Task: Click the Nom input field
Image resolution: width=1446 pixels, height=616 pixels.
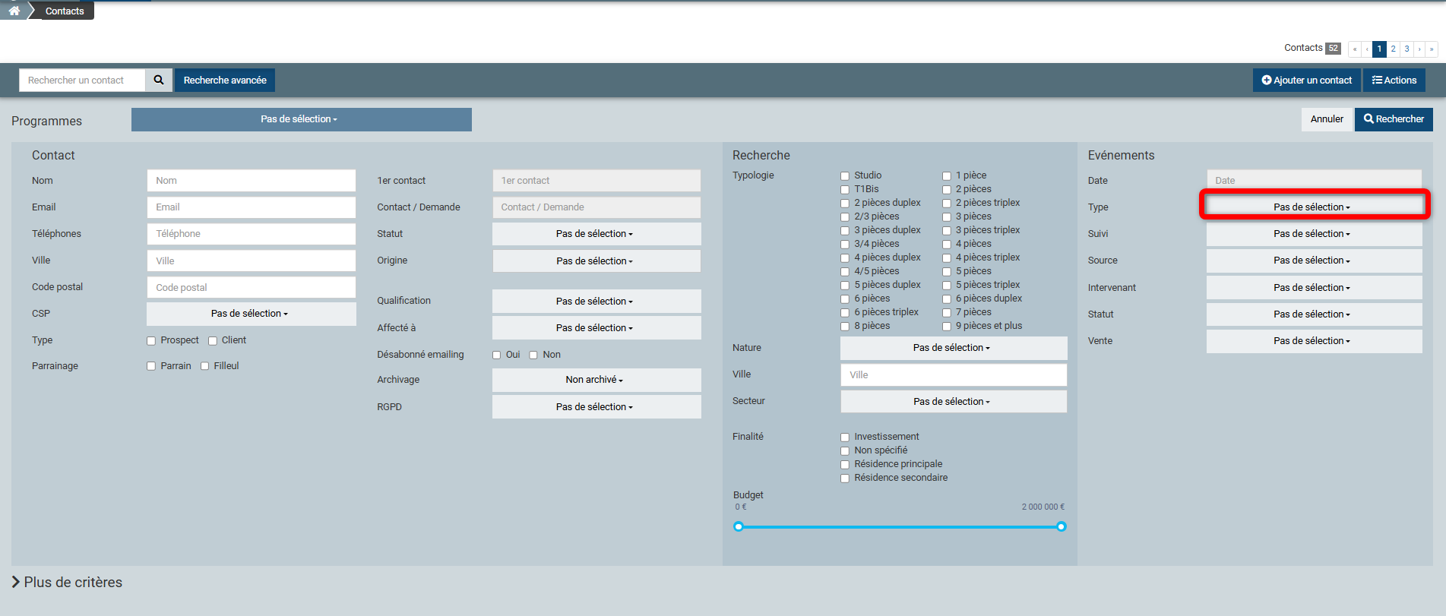Action: (x=251, y=181)
